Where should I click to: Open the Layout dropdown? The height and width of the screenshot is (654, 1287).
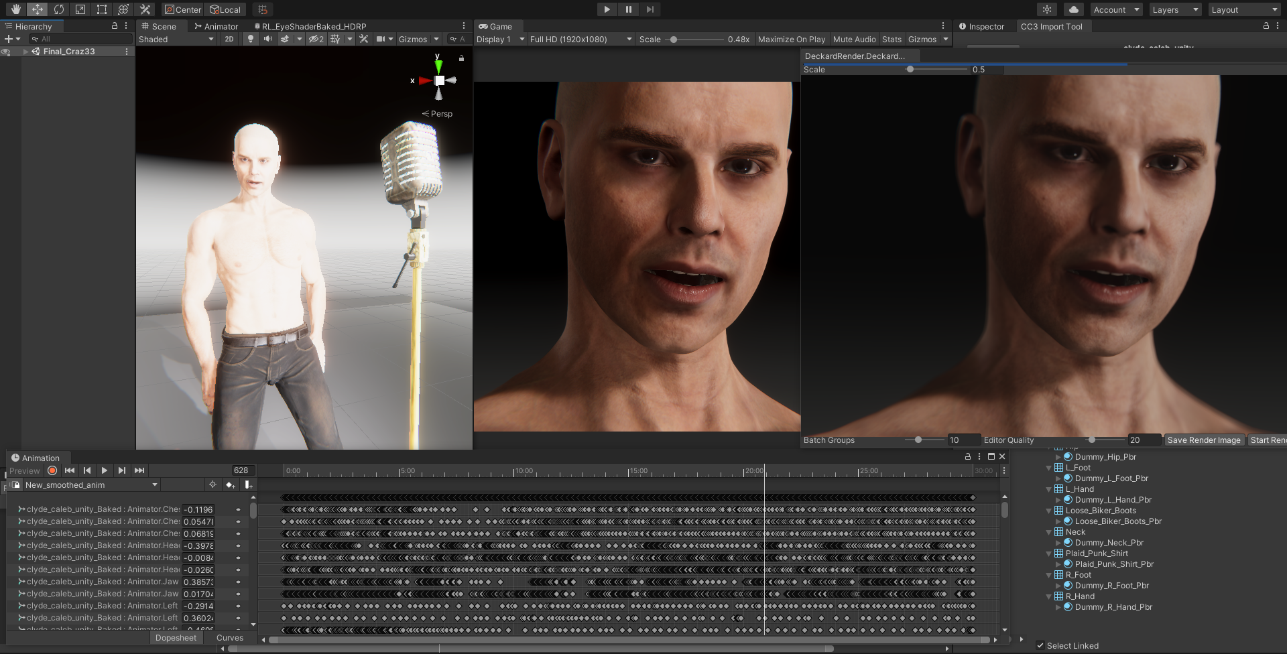click(x=1245, y=9)
